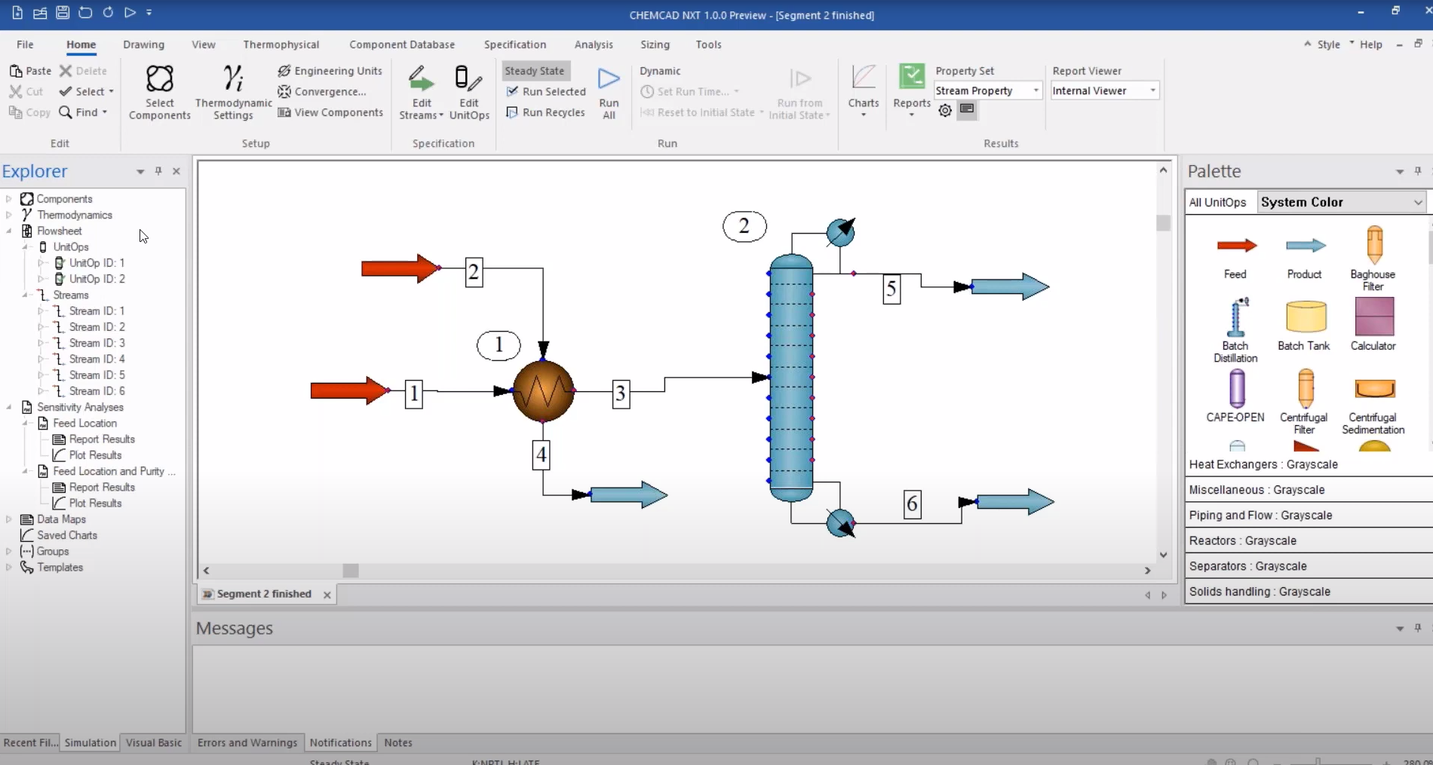1433x765 pixels.
Task: Open the Errors and Warnings tab
Action: pyautogui.click(x=247, y=742)
